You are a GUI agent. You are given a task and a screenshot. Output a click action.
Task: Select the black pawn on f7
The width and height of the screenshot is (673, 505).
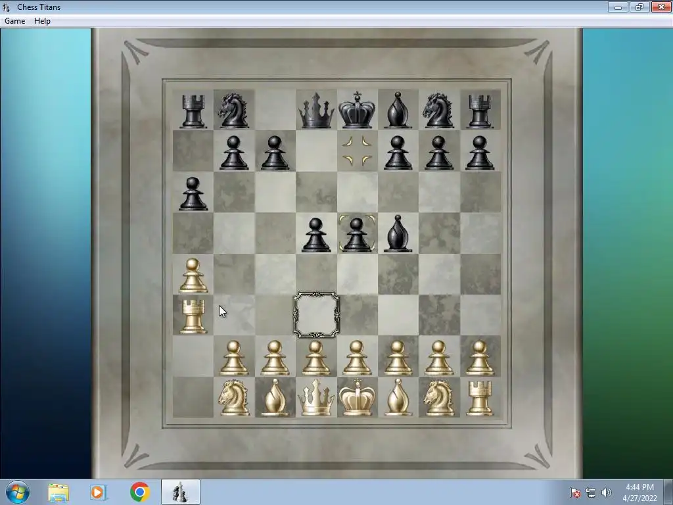398,153
